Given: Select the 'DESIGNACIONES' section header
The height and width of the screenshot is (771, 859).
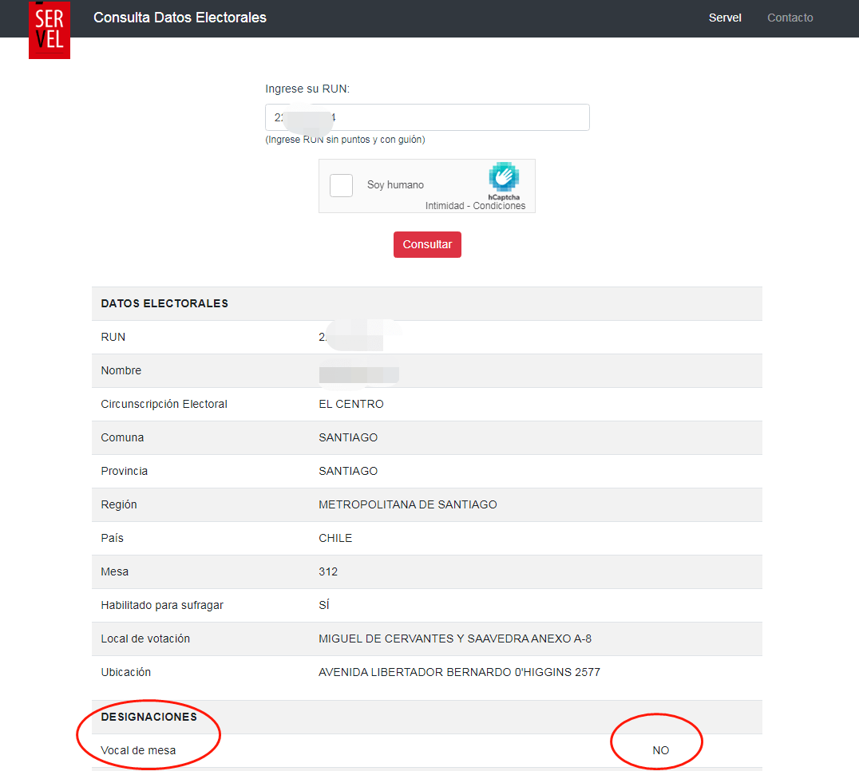Looking at the screenshot, I should click(x=148, y=717).
